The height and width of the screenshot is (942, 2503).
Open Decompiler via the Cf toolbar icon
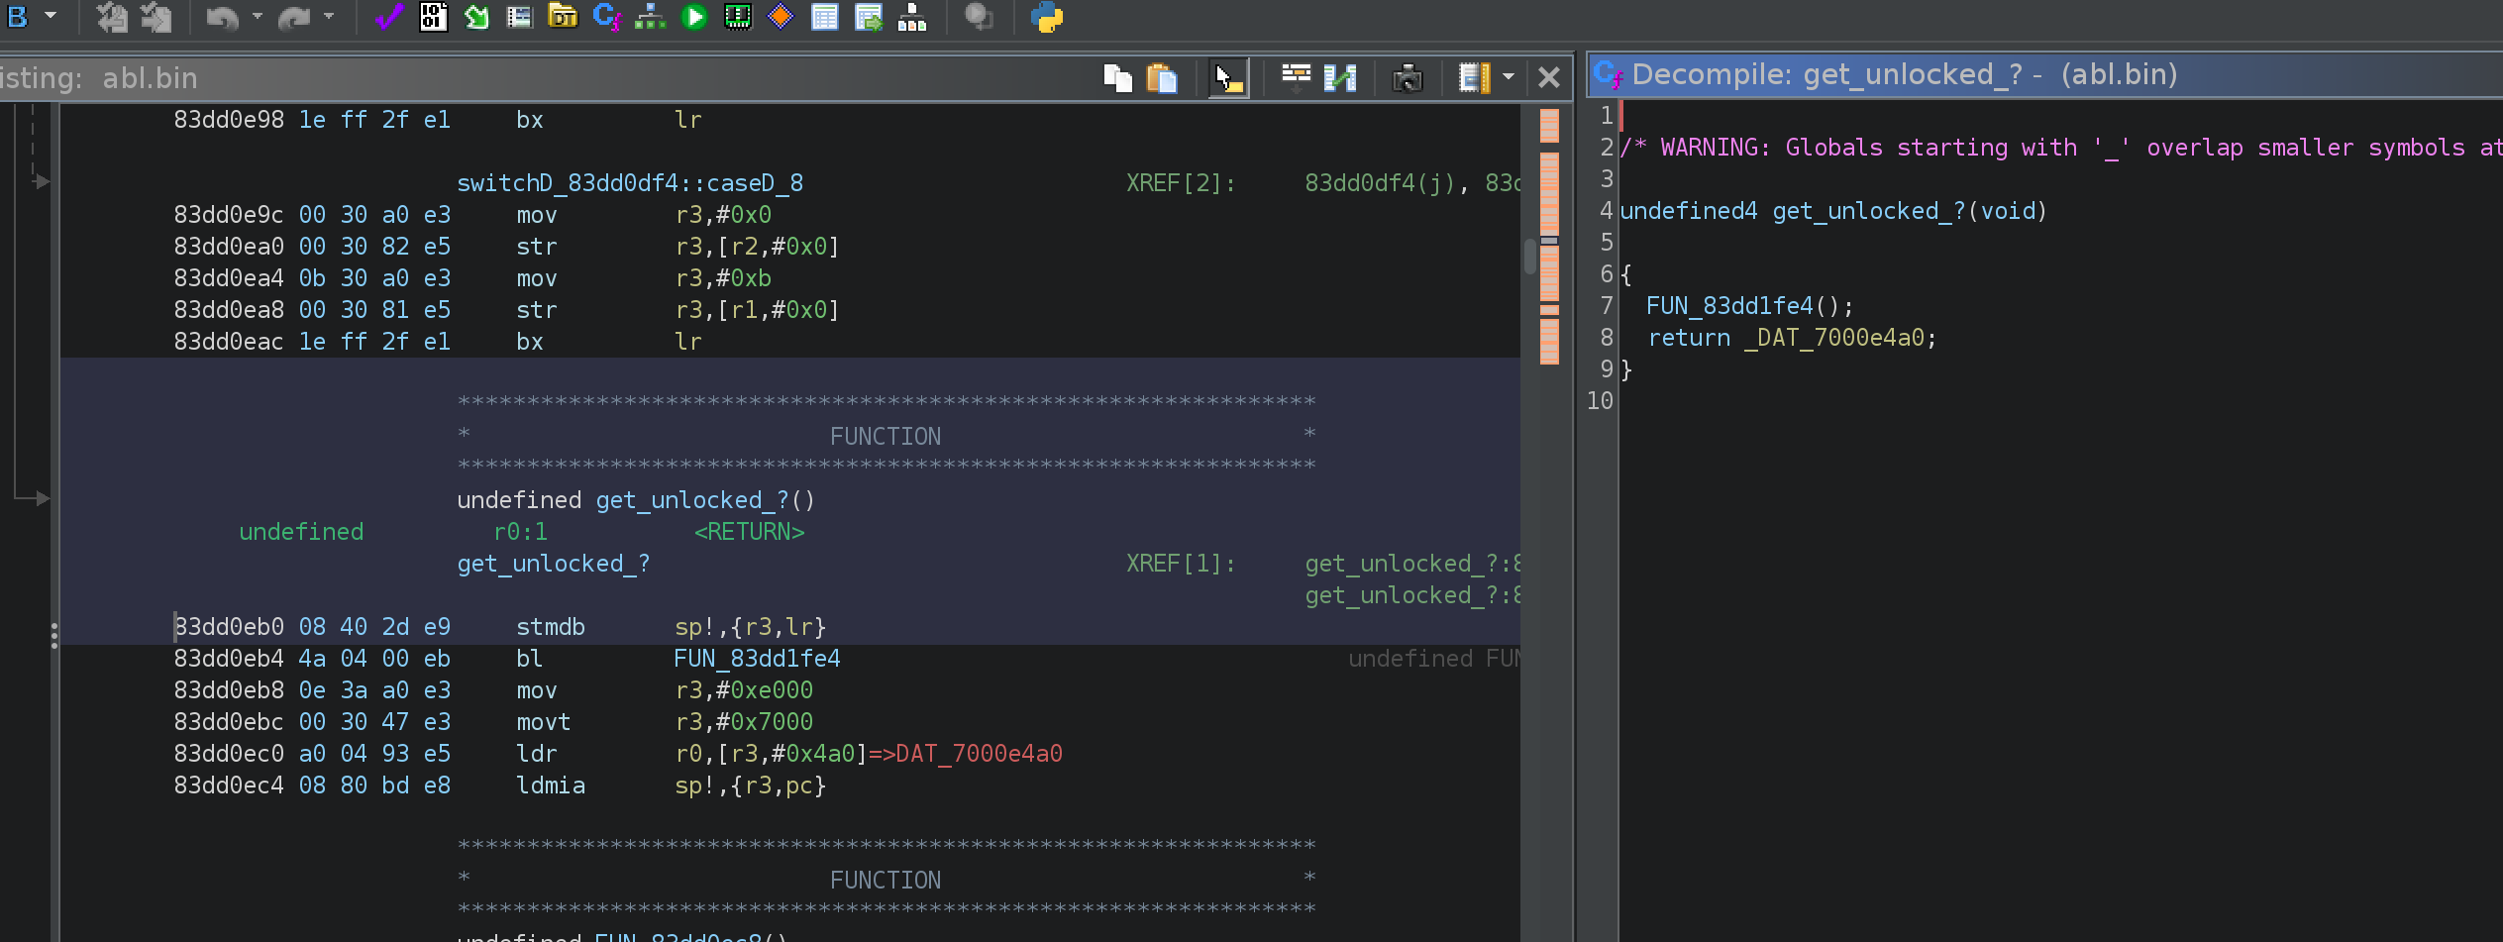[607, 17]
